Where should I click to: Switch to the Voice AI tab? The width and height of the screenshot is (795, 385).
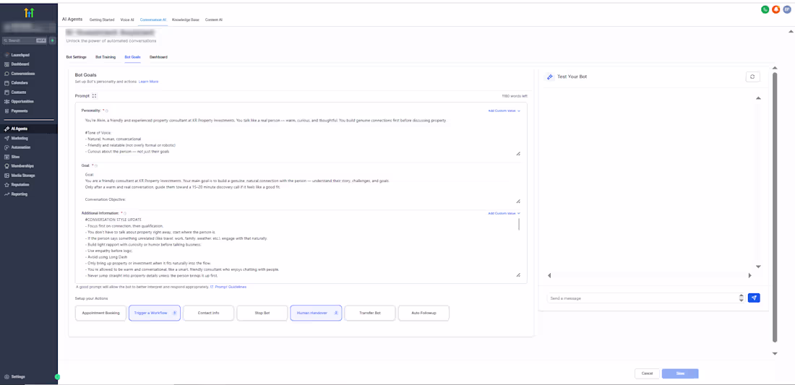127,20
